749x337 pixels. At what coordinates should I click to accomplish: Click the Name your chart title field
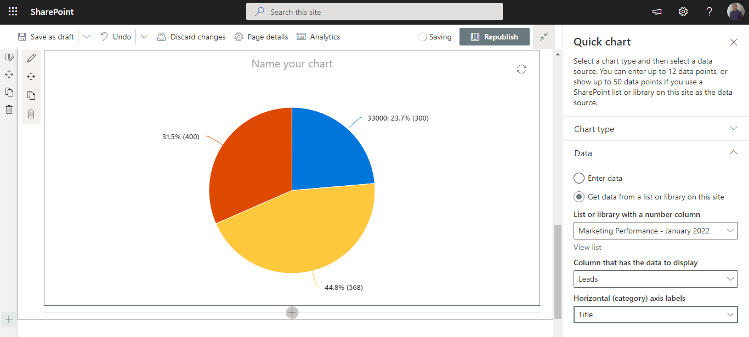point(292,64)
